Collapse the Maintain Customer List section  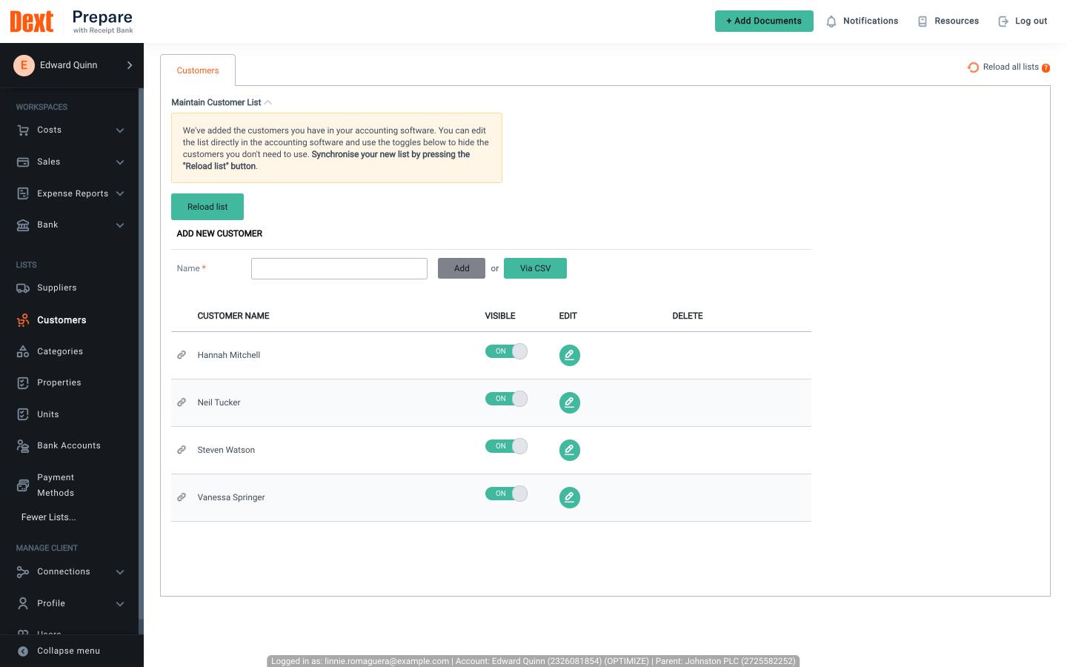[268, 102]
